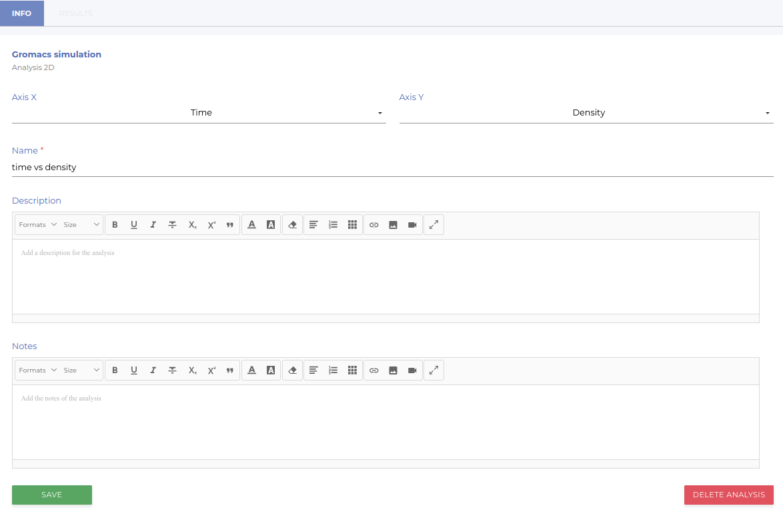Open the Axis Y Density dropdown
The width and height of the screenshot is (783, 508).
(x=586, y=113)
